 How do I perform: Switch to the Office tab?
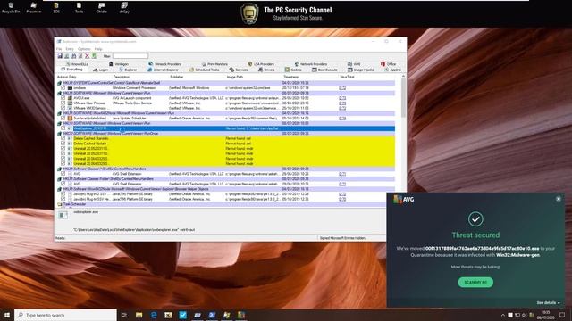tap(389, 64)
